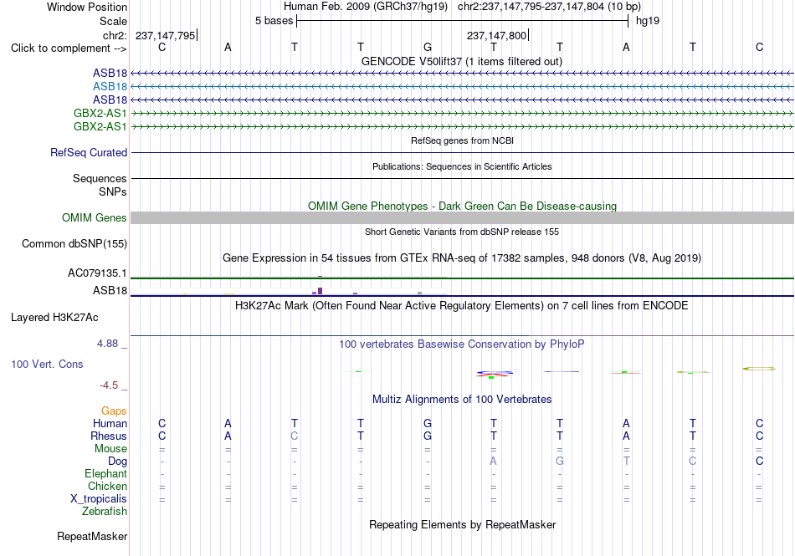
Task: Click the GTEx Gene Expression track title
Action: tap(462, 258)
